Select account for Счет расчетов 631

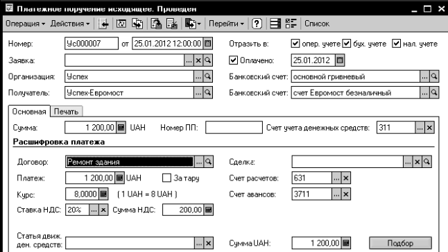[x=336, y=178]
